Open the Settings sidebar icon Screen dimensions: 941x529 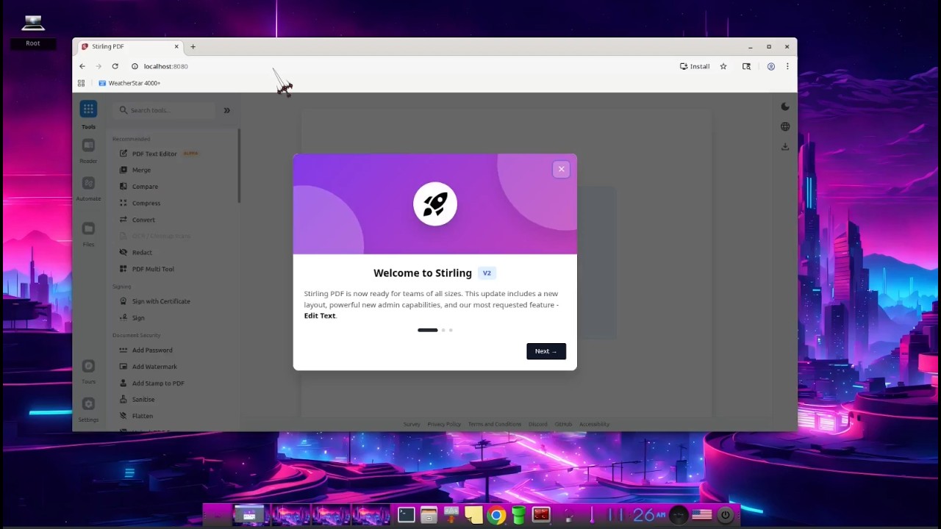point(88,404)
